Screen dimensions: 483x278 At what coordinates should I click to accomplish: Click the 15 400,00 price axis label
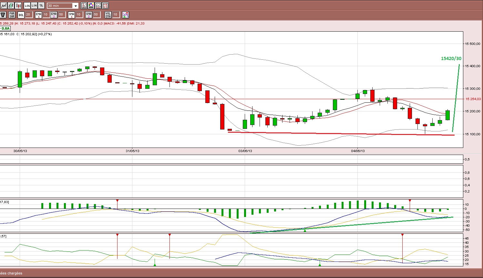pos(473,66)
